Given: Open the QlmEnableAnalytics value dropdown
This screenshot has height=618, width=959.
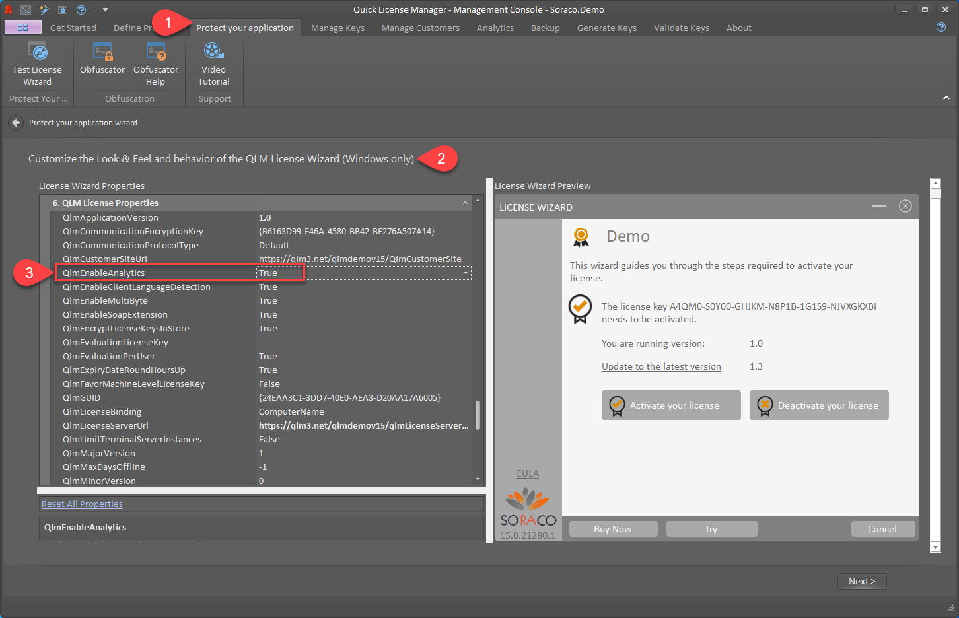Looking at the screenshot, I should pyautogui.click(x=466, y=273).
